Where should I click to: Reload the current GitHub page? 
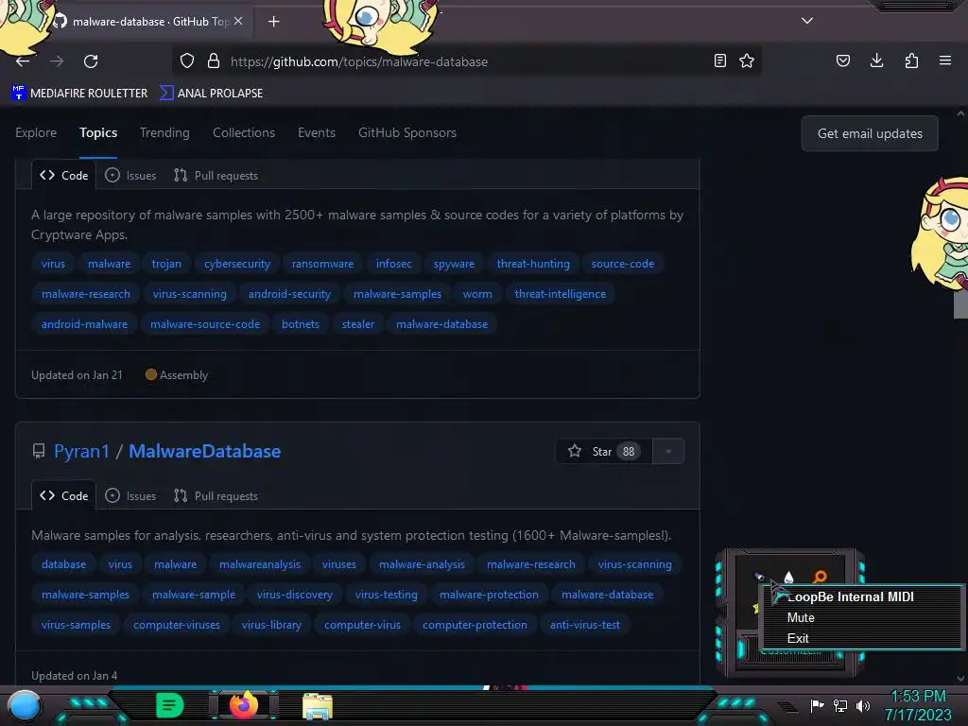[91, 61]
